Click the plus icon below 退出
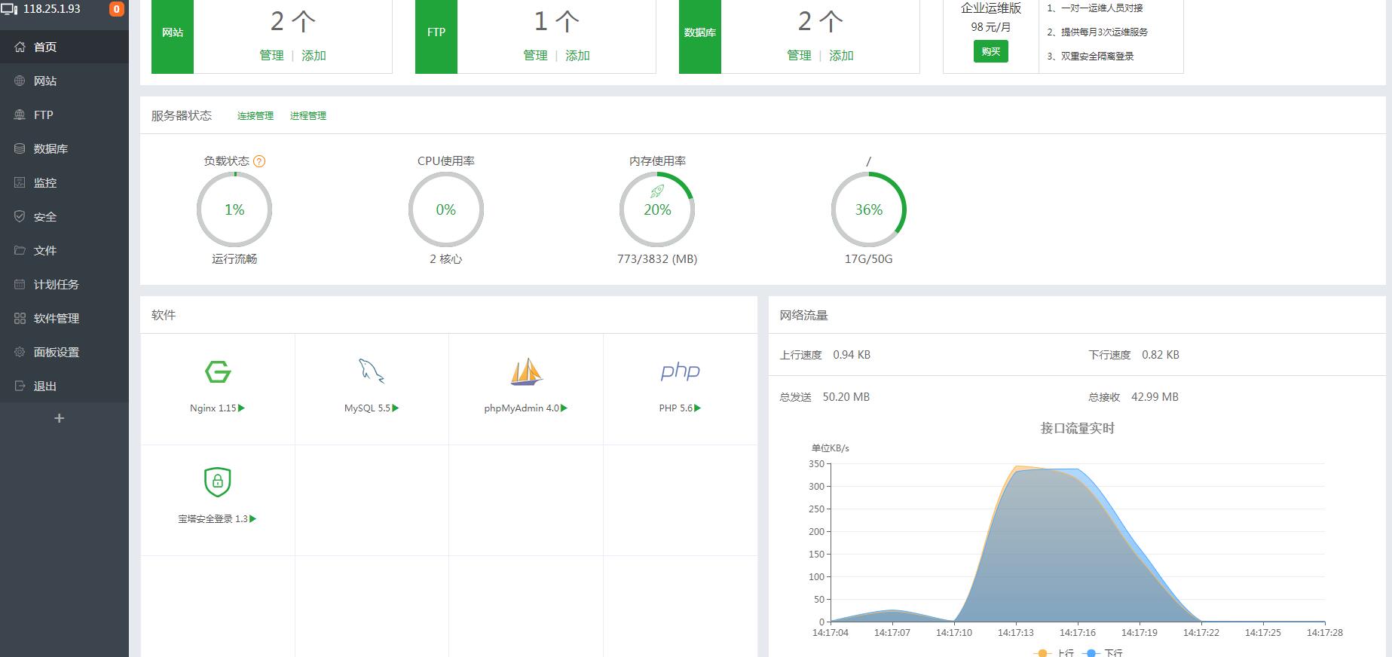Image resolution: width=1392 pixels, height=657 pixels. (59, 418)
